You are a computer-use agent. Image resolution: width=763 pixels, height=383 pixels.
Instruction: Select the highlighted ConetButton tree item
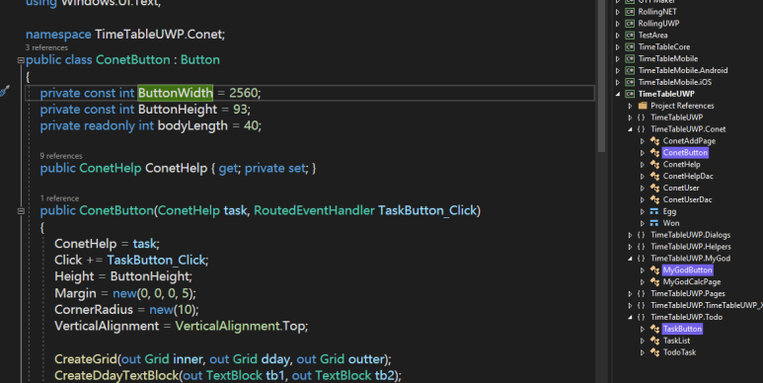[x=685, y=152]
